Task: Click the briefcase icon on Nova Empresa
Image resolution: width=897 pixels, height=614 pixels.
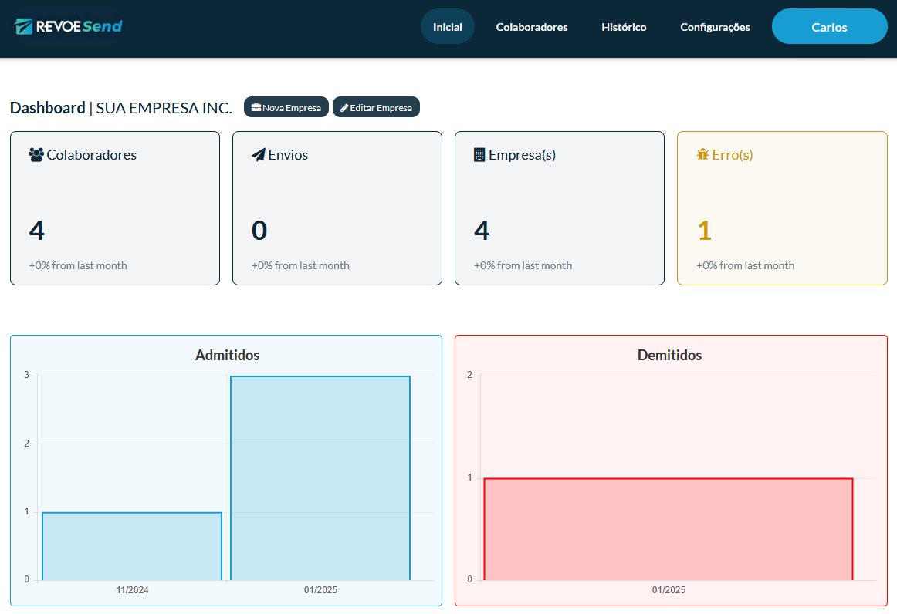Action: 256,107
